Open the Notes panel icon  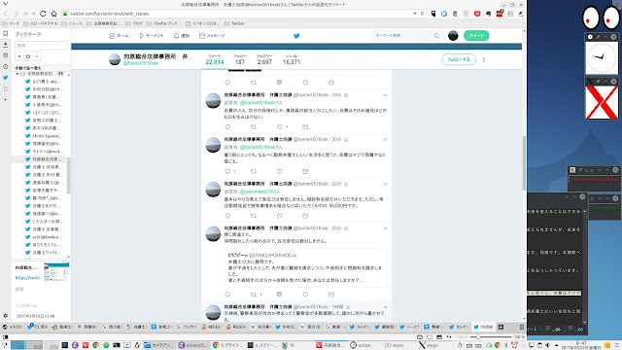pyautogui.click(x=6, y=55)
